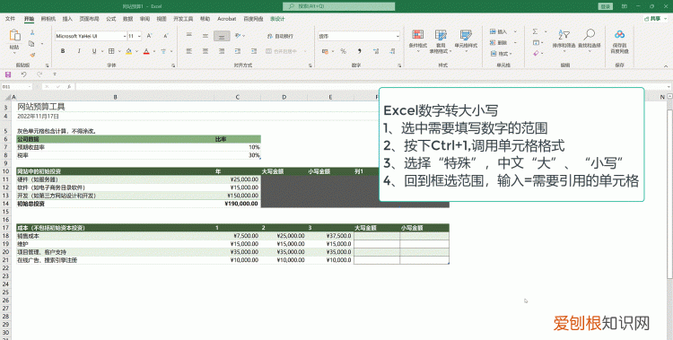Click the 登录 (Sign in) button

[605, 6]
